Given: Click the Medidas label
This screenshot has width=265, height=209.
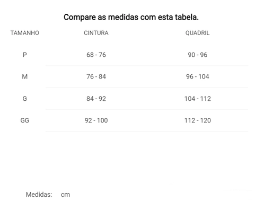Looking at the screenshot, I should pos(39,195).
